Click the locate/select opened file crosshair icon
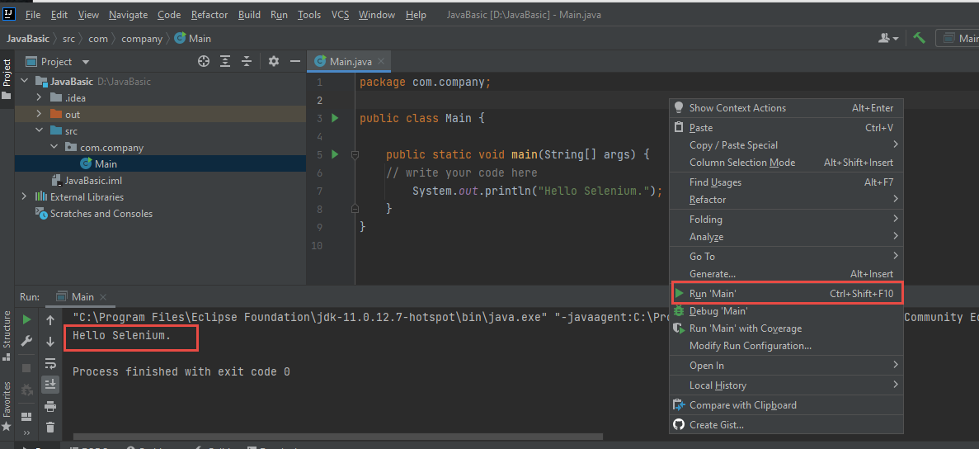Screen dimensions: 979x449 point(204,62)
